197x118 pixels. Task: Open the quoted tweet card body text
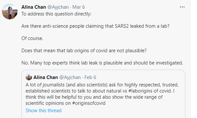pos(102,94)
